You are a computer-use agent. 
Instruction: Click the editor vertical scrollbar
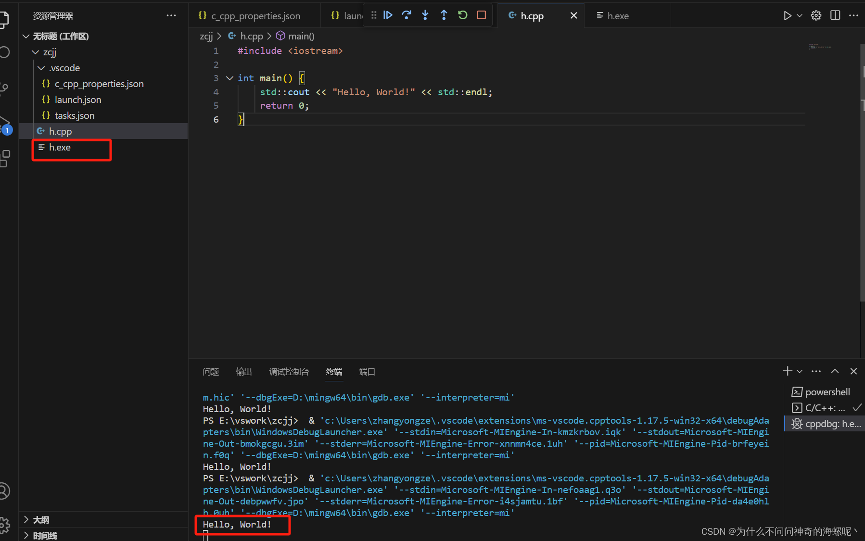pyautogui.click(x=862, y=173)
